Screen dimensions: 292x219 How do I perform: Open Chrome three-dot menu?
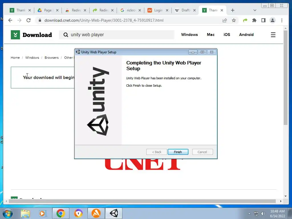282,20
